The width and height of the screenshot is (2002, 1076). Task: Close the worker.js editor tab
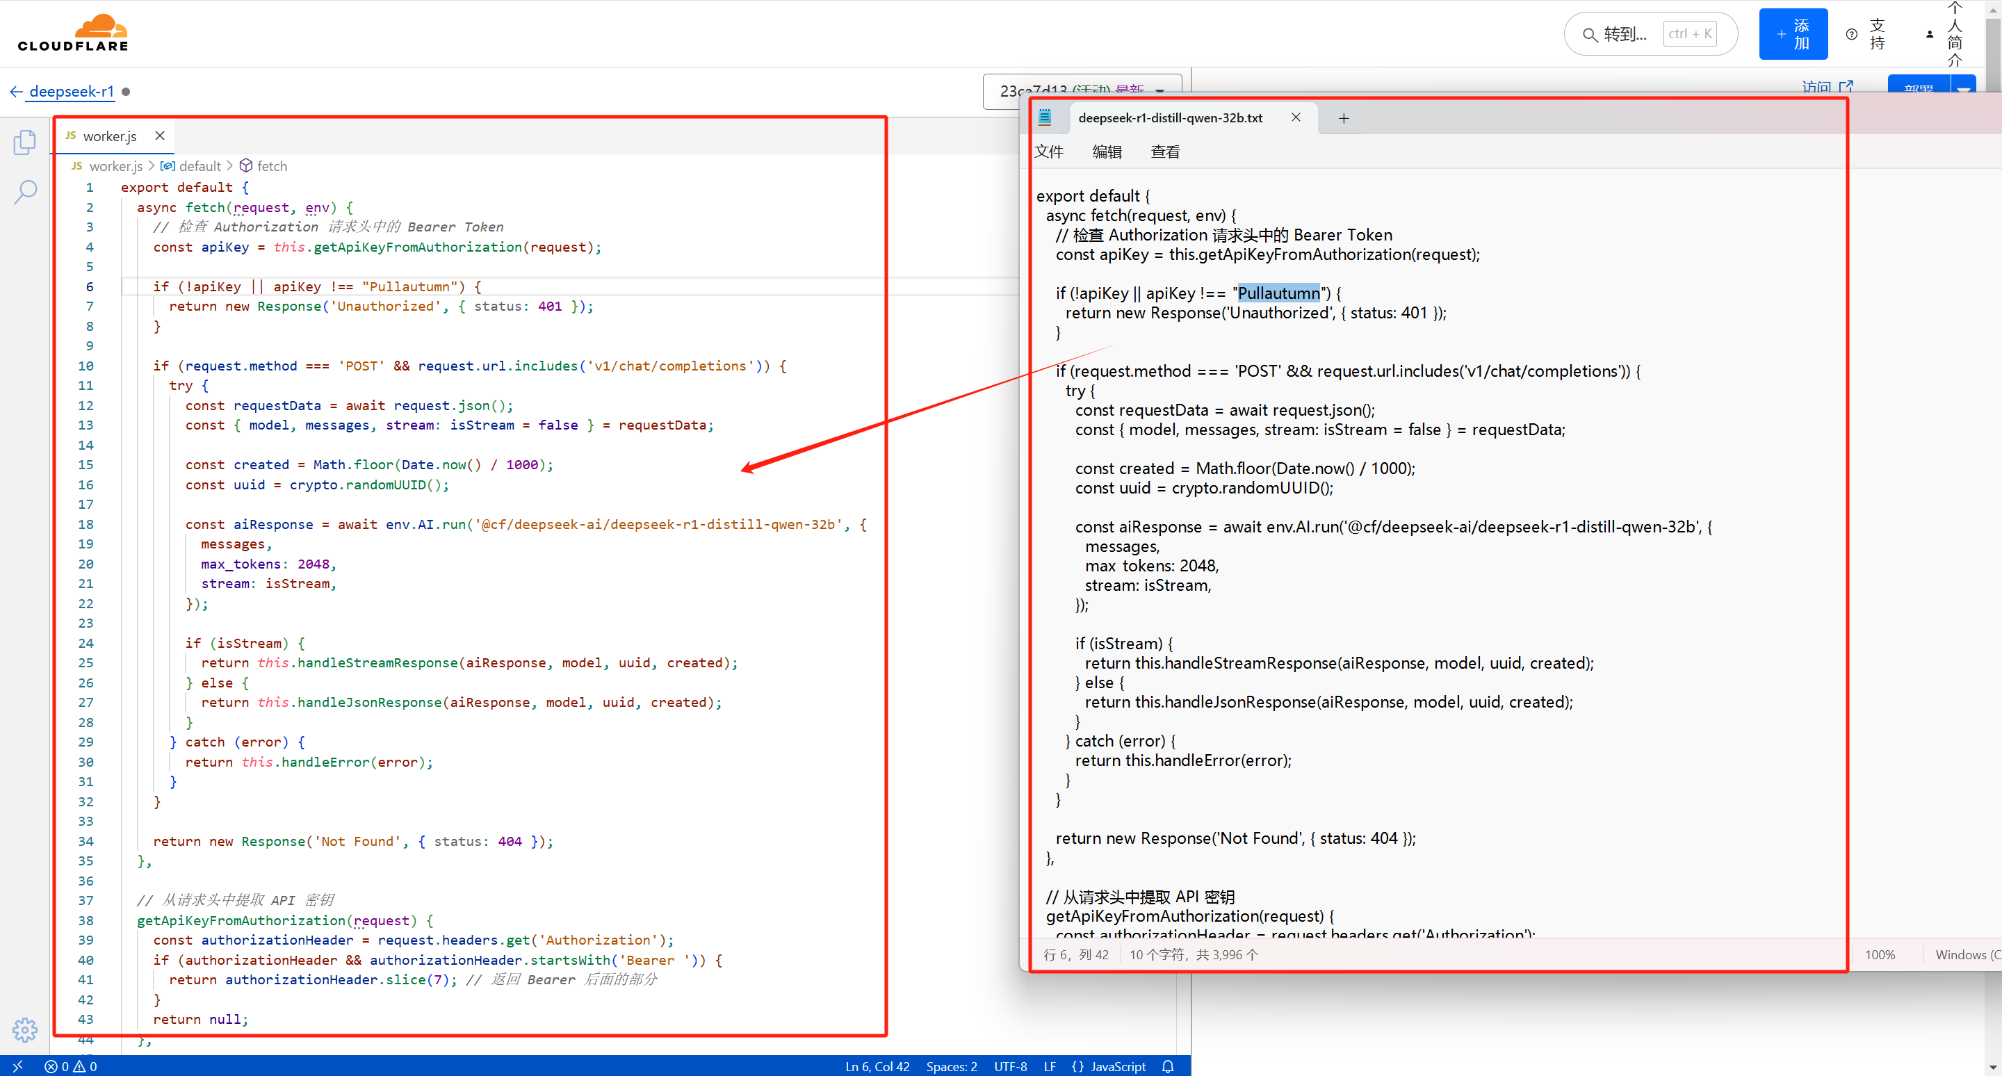click(x=160, y=135)
